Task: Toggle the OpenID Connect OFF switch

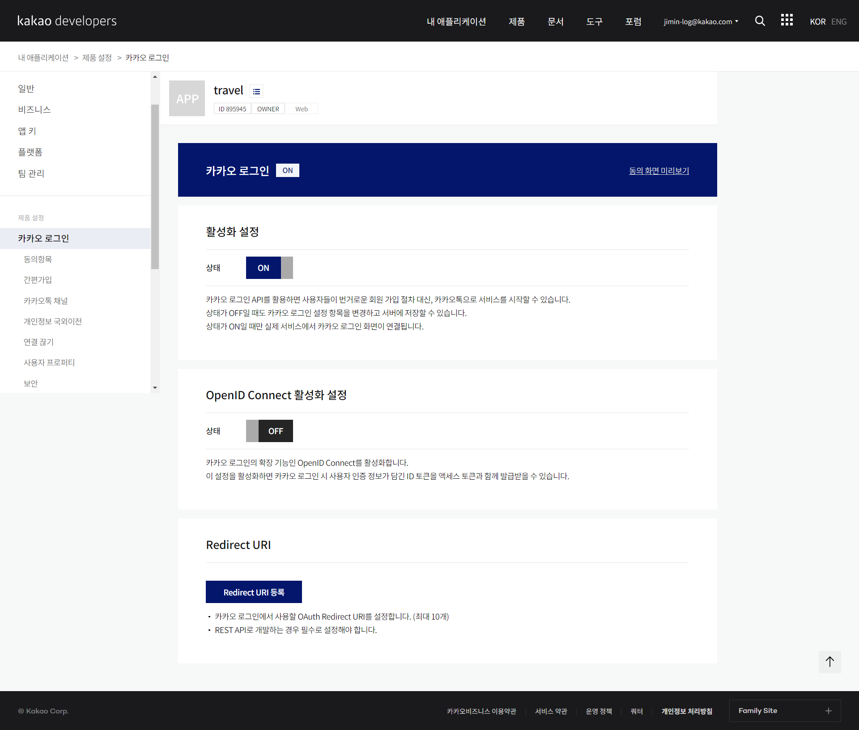Action: (x=269, y=431)
